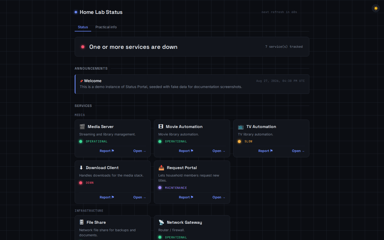384x240 pixels.
Task: Report an issue with TV Automation
Action: (265, 151)
